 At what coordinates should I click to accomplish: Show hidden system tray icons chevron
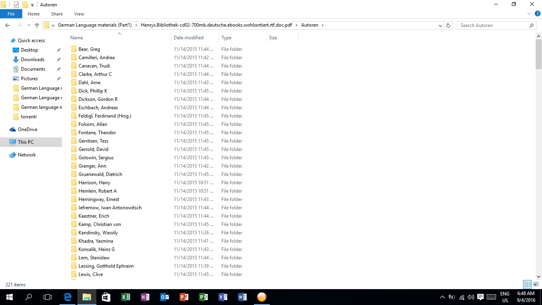(x=442, y=297)
